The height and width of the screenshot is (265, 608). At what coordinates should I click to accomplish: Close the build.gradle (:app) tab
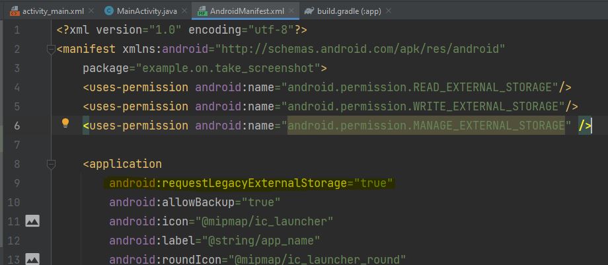[x=388, y=11]
